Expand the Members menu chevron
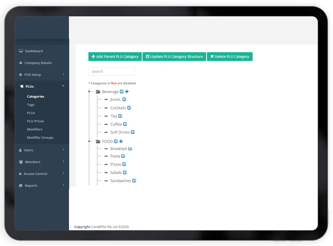333x246 pixels. tap(63, 161)
